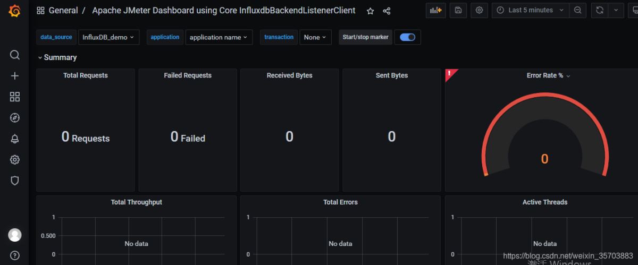Click the General folder breadcrumb link

coord(63,11)
